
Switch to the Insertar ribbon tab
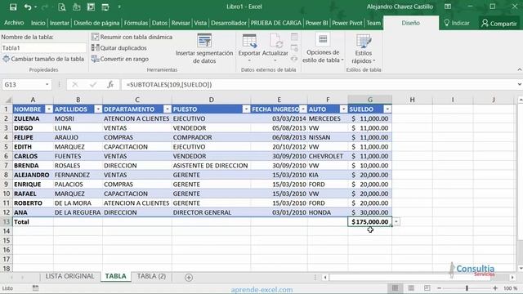click(x=60, y=23)
